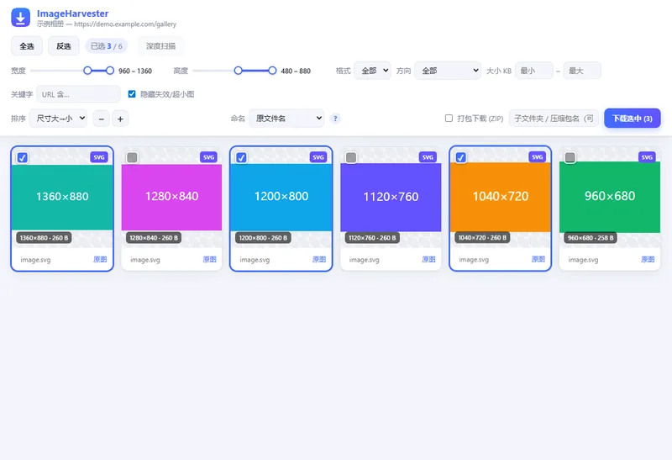Decrease thumbnail size with minus button
The width and height of the screenshot is (672, 460).
(x=101, y=119)
